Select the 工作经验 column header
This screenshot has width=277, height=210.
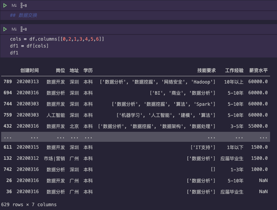(x=234, y=71)
